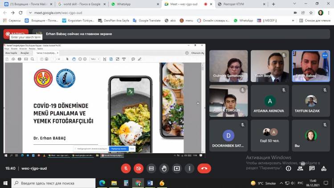Open the WhatsApp bookmark in bookmarks bar
The height and width of the screenshot is (188, 334).
pos(243,20)
